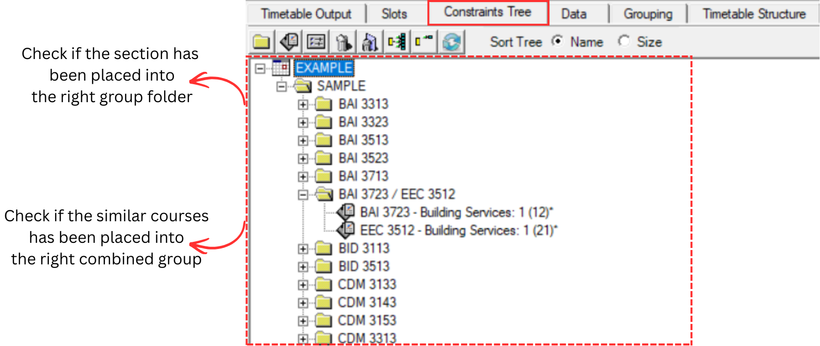Select the BAI 3723 / EEC 3512 label

[x=397, y=194]
